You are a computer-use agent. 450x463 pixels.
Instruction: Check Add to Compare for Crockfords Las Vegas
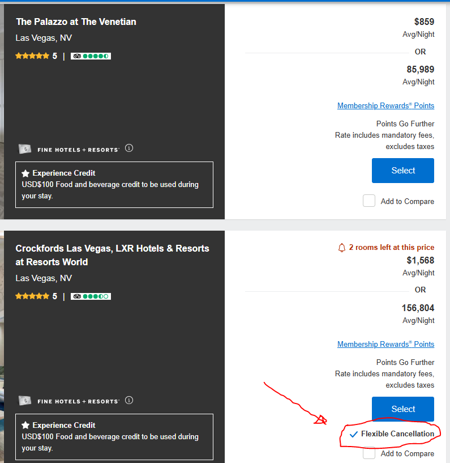(369, 453)
